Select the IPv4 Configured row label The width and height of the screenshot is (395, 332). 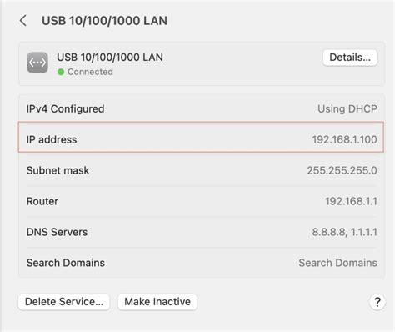[65, 108]
